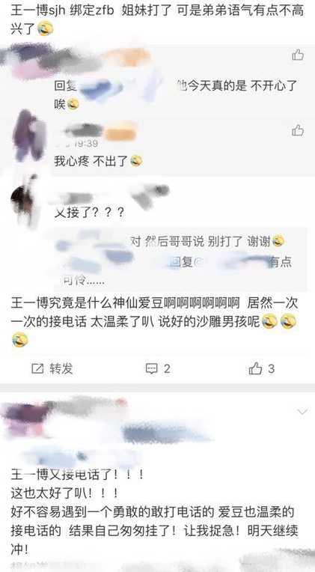Like the 19:39 comment via thumbs-up
Viewport: 315px width, 572px height.
tap(298, 130)
